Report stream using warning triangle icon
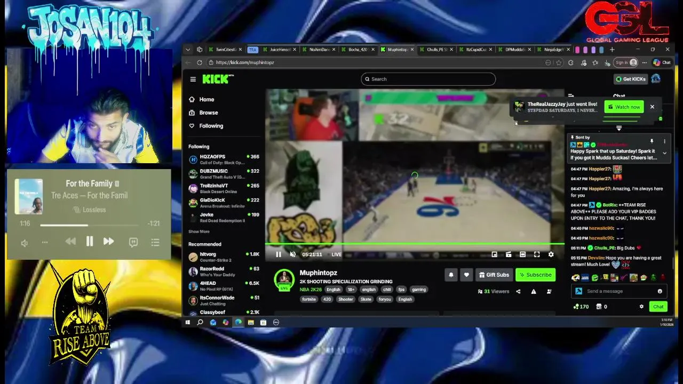 [x=534, y=291]
